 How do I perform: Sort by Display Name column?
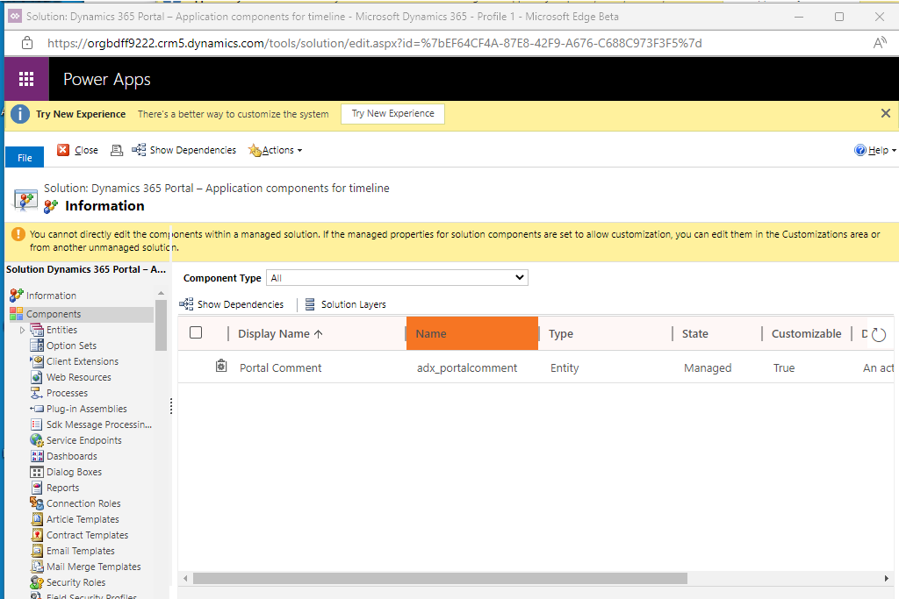[280, 333]
